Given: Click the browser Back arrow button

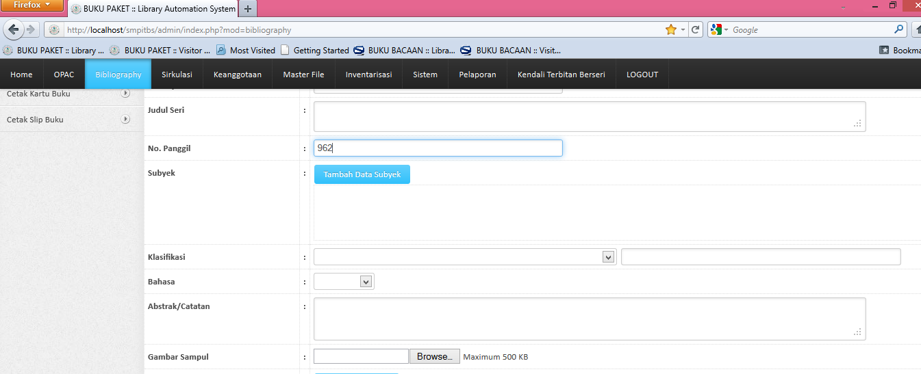Looking at the screenshot, I should pyautogui.click(x=14, y=29).
